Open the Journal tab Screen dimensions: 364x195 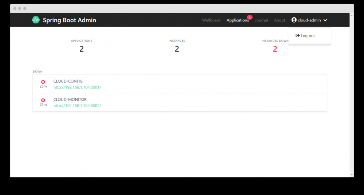click(x=261, y=20)
